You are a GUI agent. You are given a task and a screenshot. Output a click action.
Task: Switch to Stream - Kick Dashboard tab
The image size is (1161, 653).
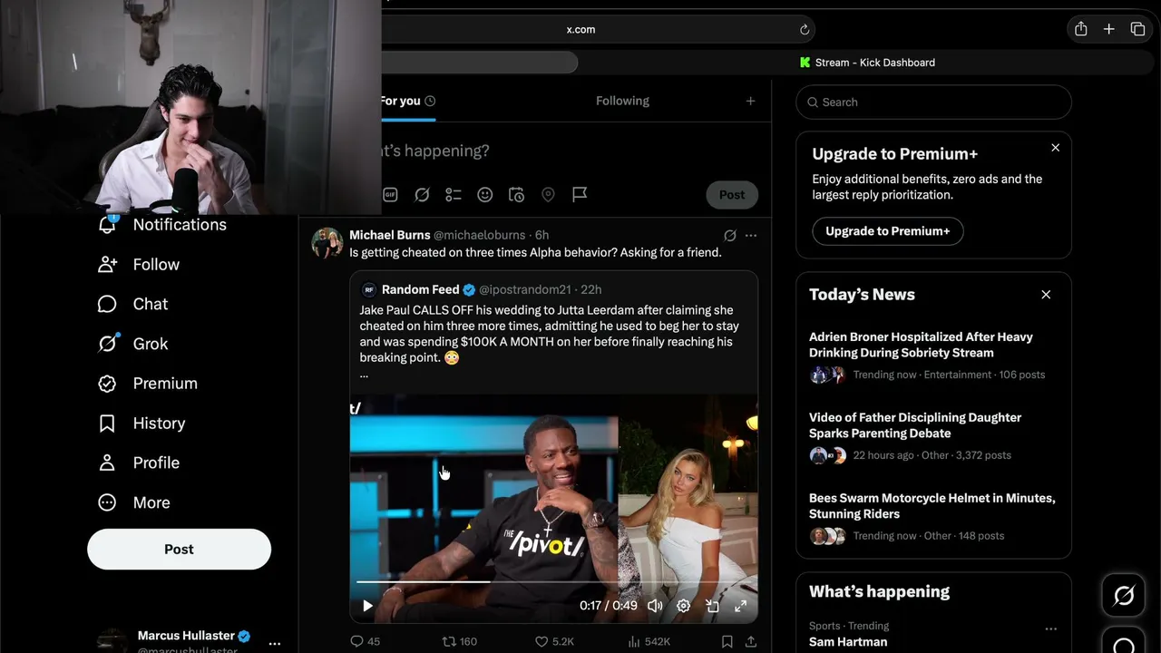coord(867,63)
